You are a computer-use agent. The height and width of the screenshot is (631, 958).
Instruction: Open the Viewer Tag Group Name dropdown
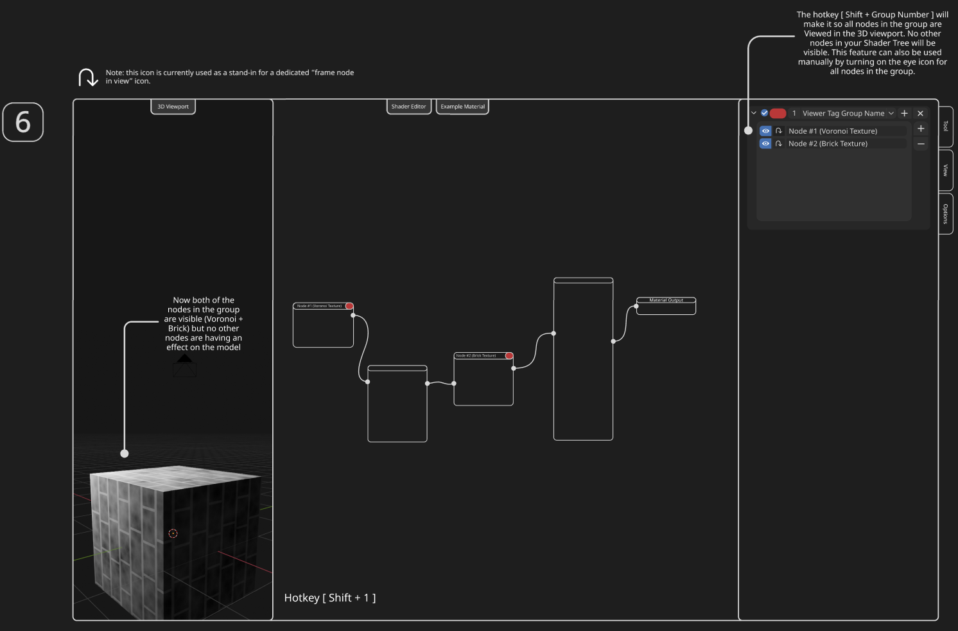coord(891,114)
